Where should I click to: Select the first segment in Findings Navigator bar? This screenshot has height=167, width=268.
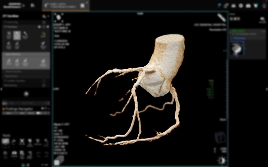[7, 113]
